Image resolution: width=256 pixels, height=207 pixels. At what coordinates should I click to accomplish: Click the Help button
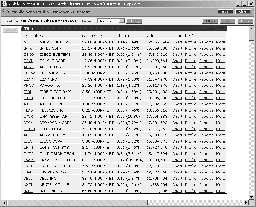225,12
